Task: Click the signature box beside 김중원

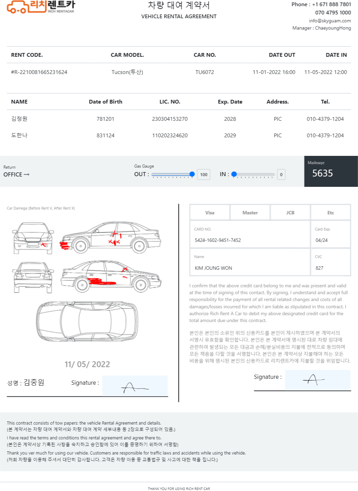Action: point(135,386)
